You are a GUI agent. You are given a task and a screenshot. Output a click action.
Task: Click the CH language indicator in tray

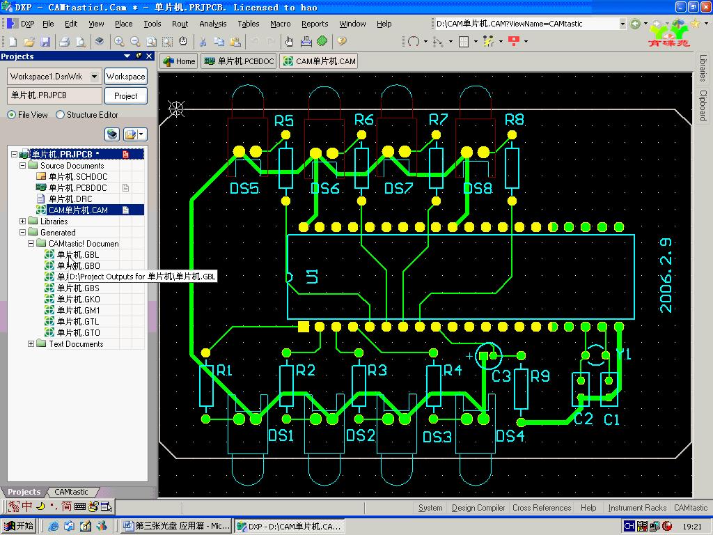click(629, 527)
